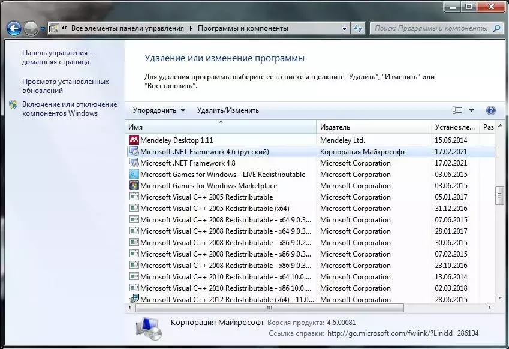Image resolution: width=509 pixels, height=349 pixels.
Task: Open 'Включение или отключение компонентов Windows'
Action: coord(70,109)
